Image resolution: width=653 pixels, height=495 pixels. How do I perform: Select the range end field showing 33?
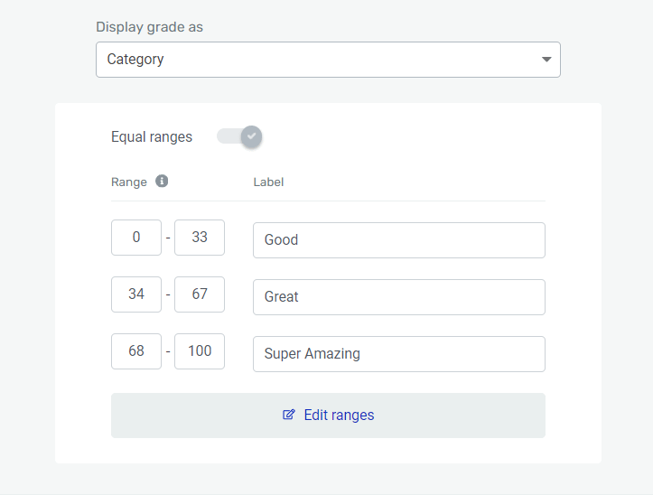[x=200, y=238]
